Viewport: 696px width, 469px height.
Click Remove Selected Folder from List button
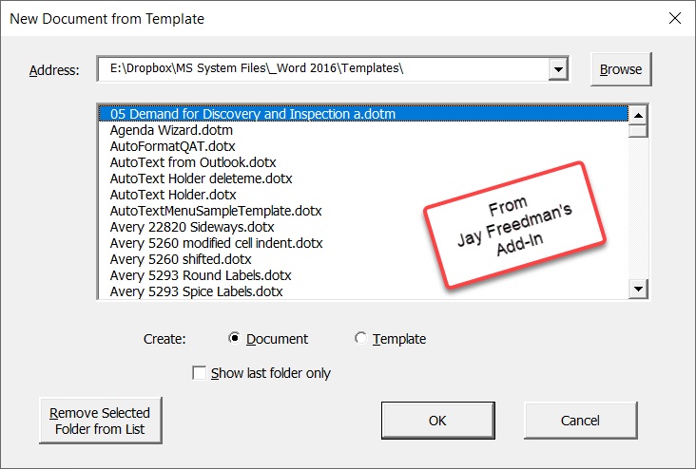click(101, 421)
